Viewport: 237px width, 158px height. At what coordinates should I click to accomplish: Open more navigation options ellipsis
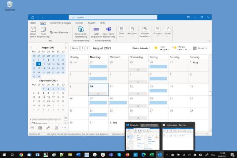64,128
